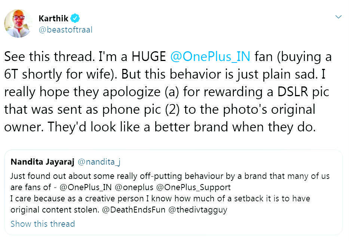Viewport: 349px width, 241px height.
Task: Click the 'I care because' quoted sentence
Action: [x=160, y=198]
